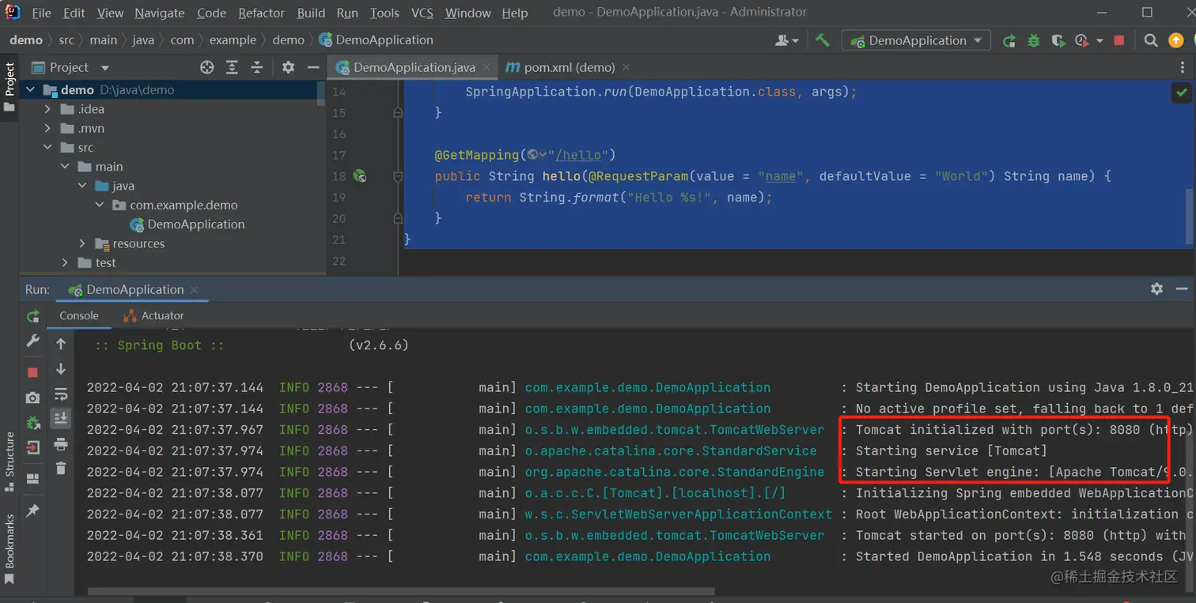Image resolution: width=1196 pixels, height=603 pixels.
Task: Pin the Run tab
Action: (x=32, y=511)
